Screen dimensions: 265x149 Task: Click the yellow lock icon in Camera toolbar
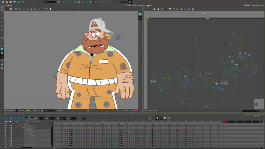point(31,9)
